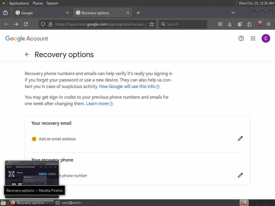Image resolution: width=275 pixels, height=206 pixels.
Task: Open the Applications menu
Action: click(x=19, y=3)
